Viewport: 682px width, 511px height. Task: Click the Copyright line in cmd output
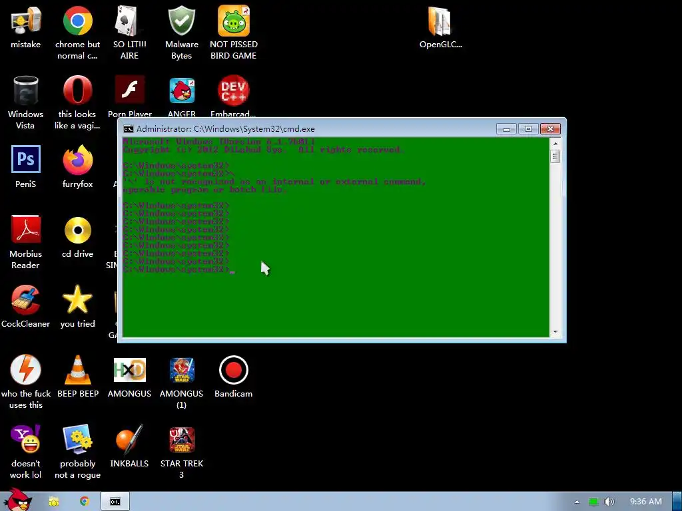263,150
